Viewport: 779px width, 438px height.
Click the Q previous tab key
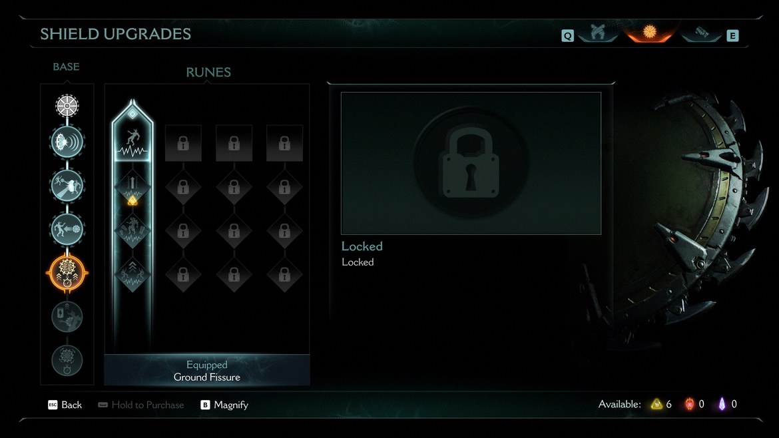568,36
